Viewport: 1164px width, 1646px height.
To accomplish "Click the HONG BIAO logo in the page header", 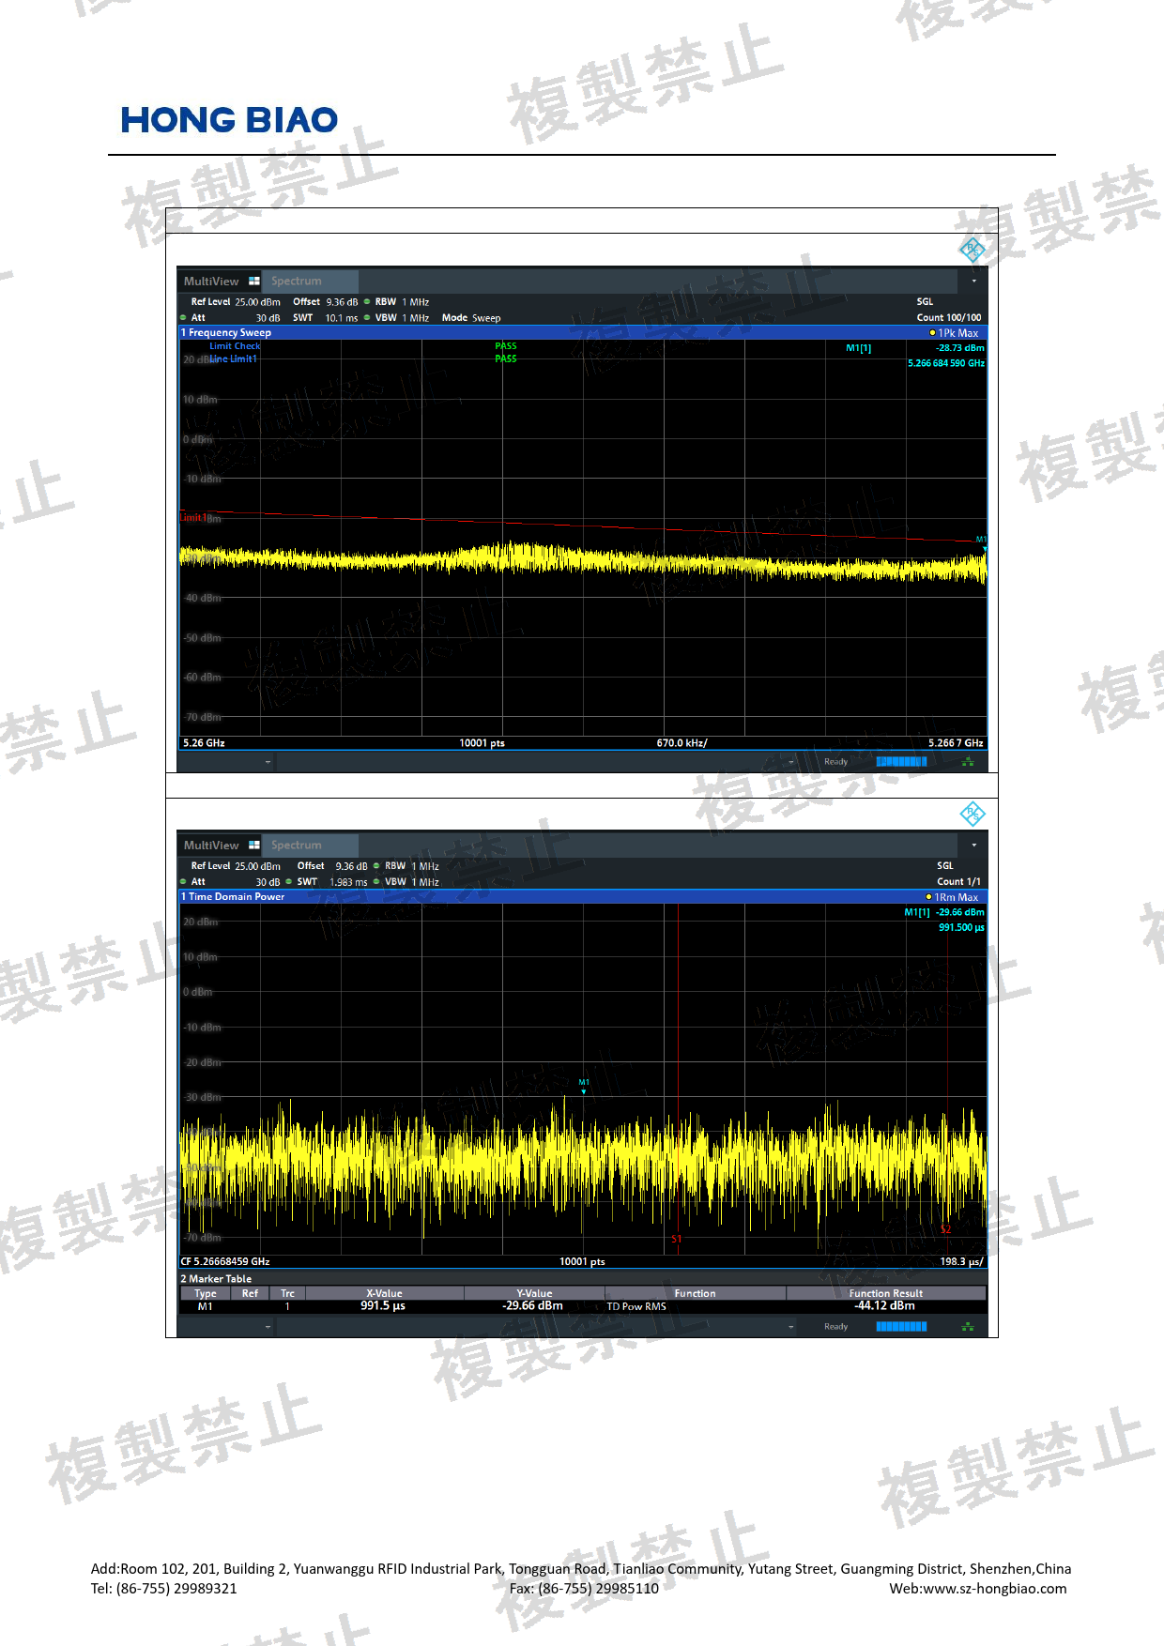I will tap(229, 120).
